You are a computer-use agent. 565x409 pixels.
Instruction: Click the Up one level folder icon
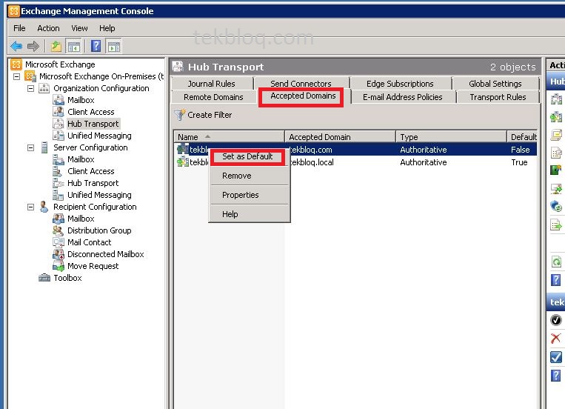point(56,46)
